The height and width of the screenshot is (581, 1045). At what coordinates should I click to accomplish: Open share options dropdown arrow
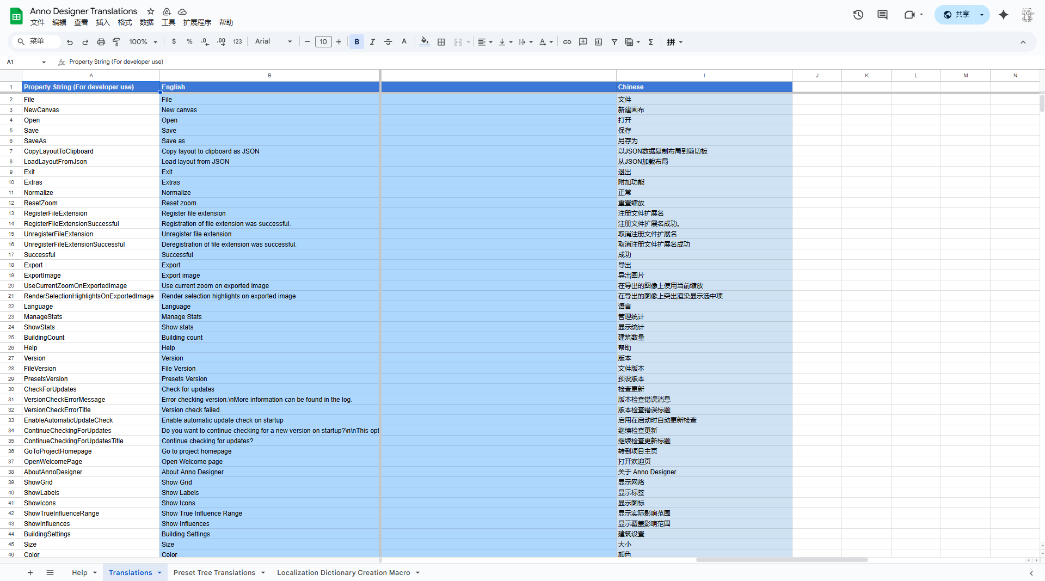point(982,15)
